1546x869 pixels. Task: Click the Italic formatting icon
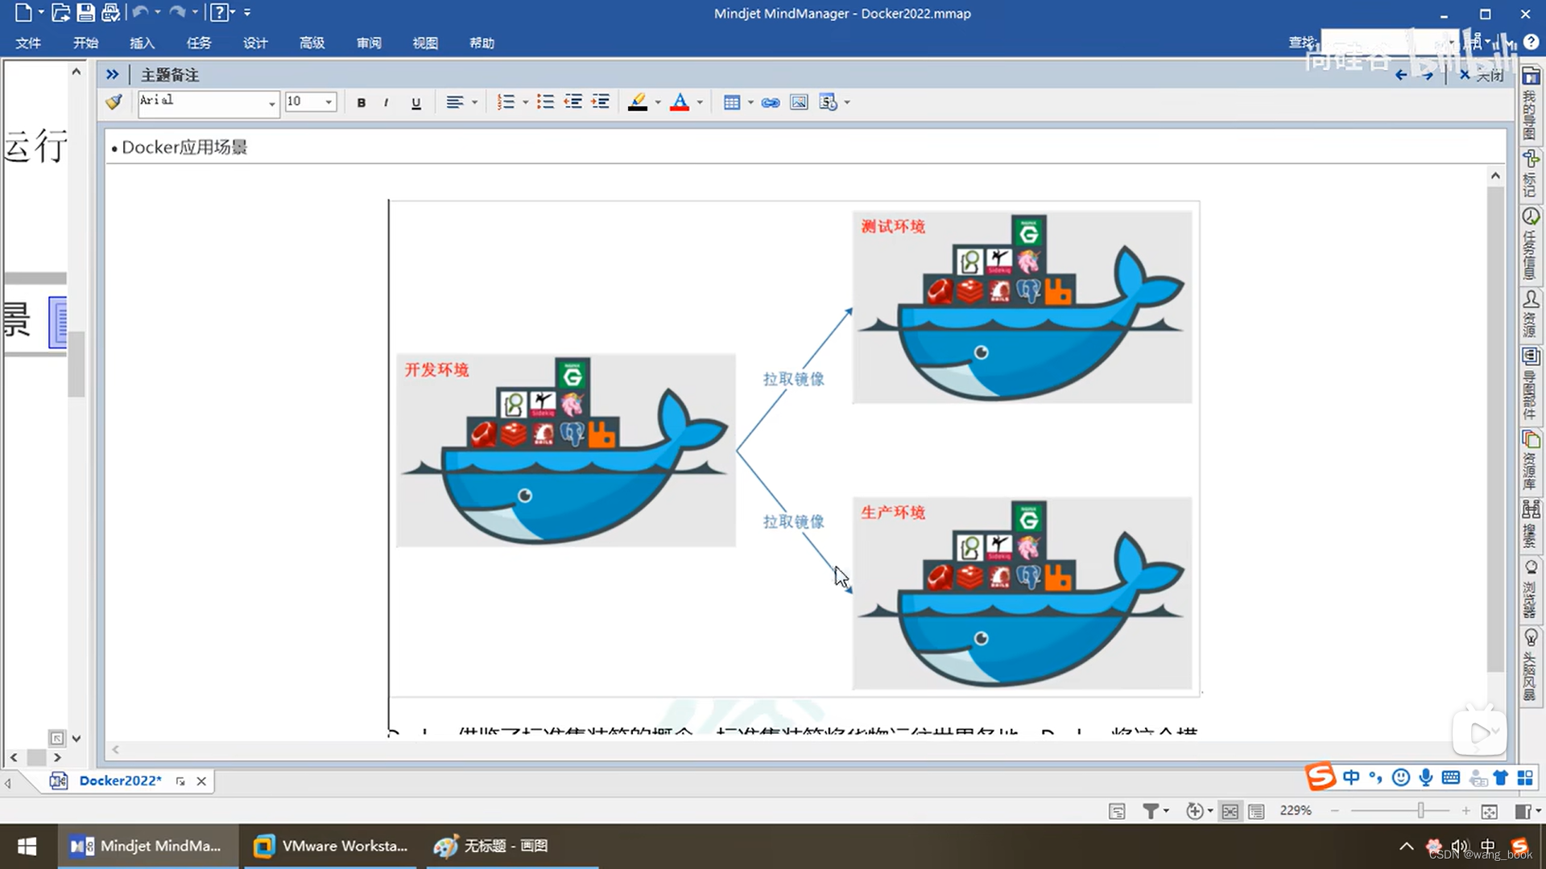pos(387,102)
